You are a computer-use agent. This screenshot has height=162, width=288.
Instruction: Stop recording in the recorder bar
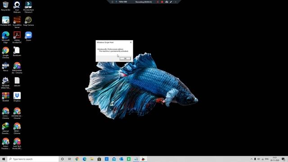pyautogui.click(x=162, y=2)
